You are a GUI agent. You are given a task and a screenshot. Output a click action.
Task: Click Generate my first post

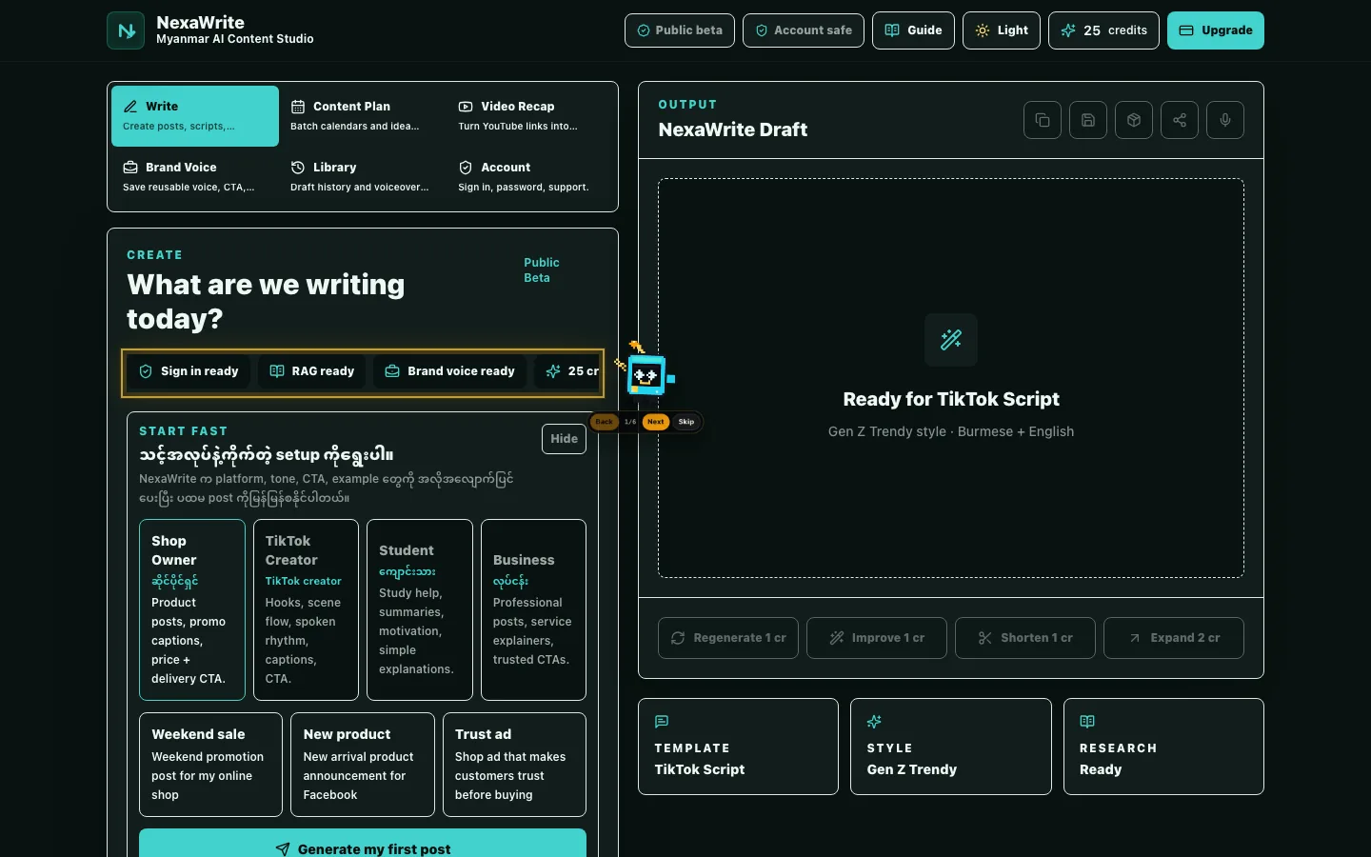coord(363,843)
